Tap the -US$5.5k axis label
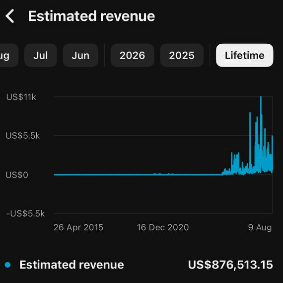Screen dimensions: 283x283 pos(25,213)
